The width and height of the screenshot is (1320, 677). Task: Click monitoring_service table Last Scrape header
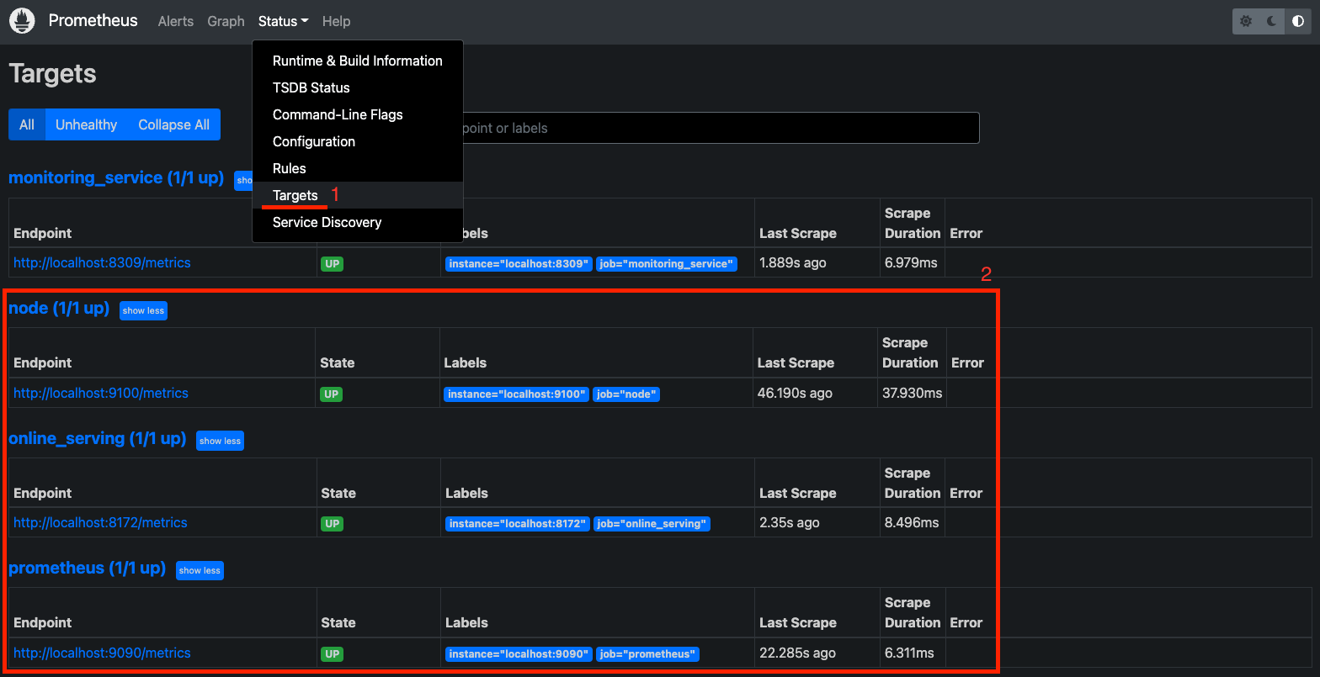(798, 233)
